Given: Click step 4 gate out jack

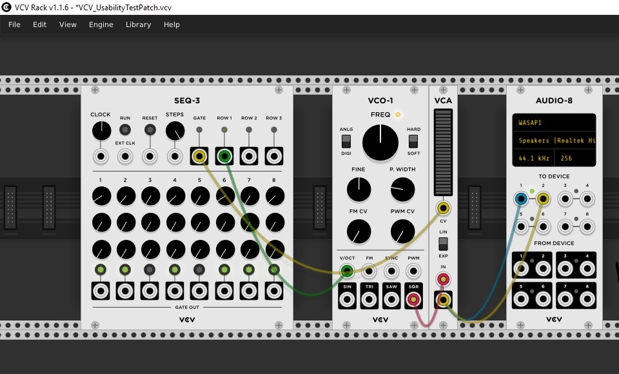Looking at the screenshot, I should pyautogui.click(x=175, y=291).
